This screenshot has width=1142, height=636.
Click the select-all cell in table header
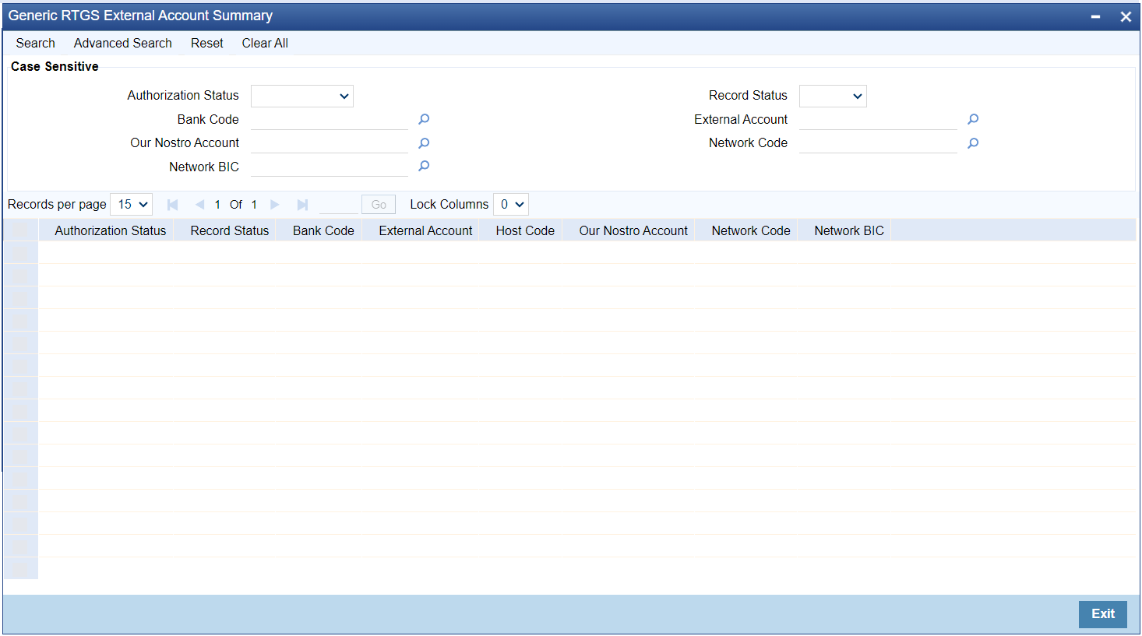point(20,230)
